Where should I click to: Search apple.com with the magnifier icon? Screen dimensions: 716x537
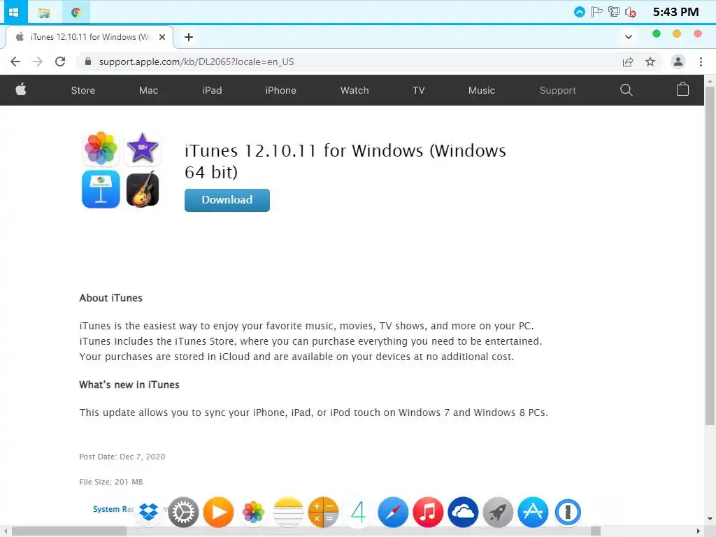click(626, 90)
